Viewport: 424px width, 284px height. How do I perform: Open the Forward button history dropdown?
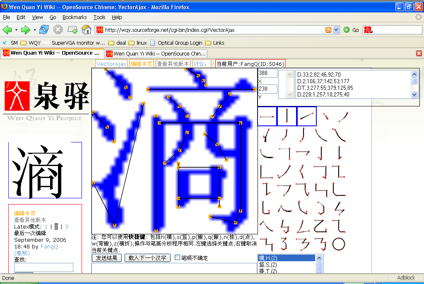pos(35,30)
